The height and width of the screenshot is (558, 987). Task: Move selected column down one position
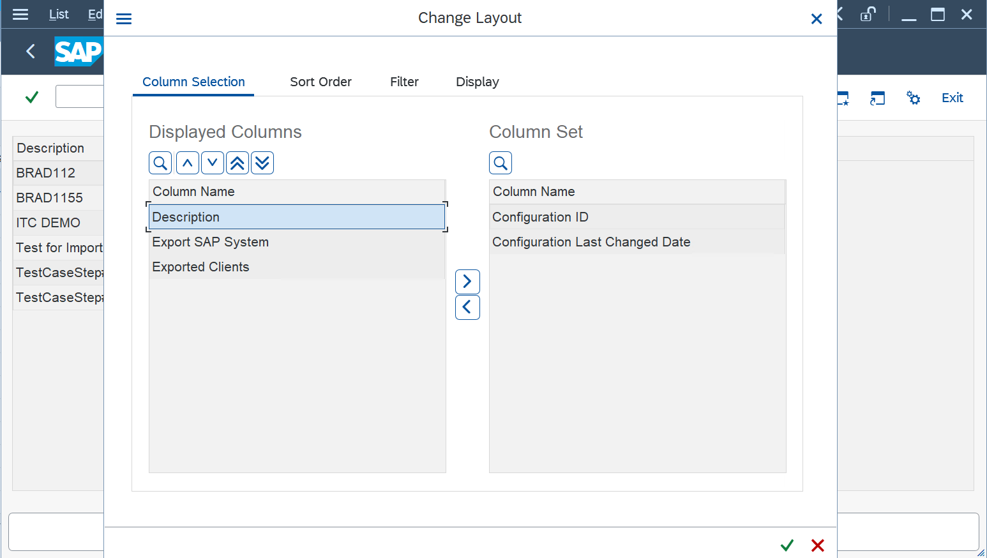[212, 163]
